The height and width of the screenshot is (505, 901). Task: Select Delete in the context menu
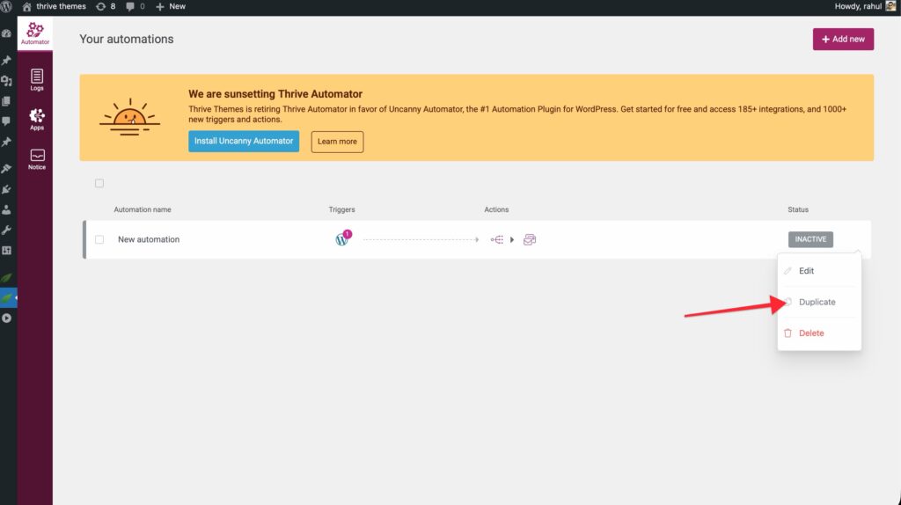(810, 333)
